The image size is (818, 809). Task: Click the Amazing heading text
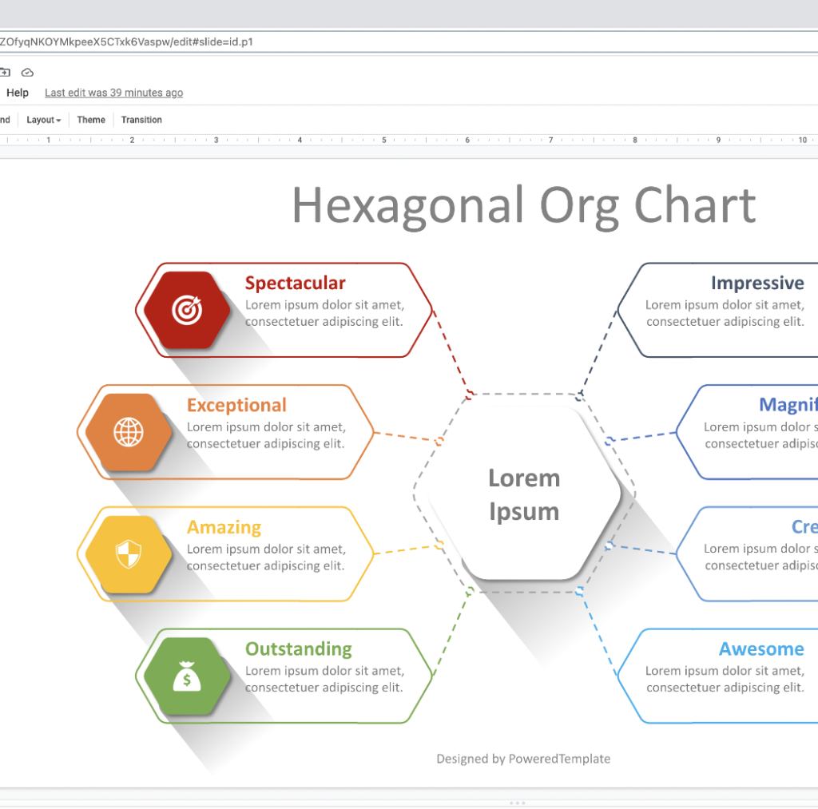pos(224,527)
